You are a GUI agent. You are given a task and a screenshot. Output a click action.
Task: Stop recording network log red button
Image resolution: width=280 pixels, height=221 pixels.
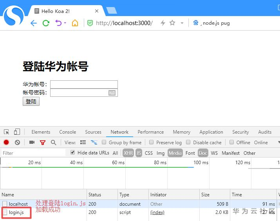point(6,142)
